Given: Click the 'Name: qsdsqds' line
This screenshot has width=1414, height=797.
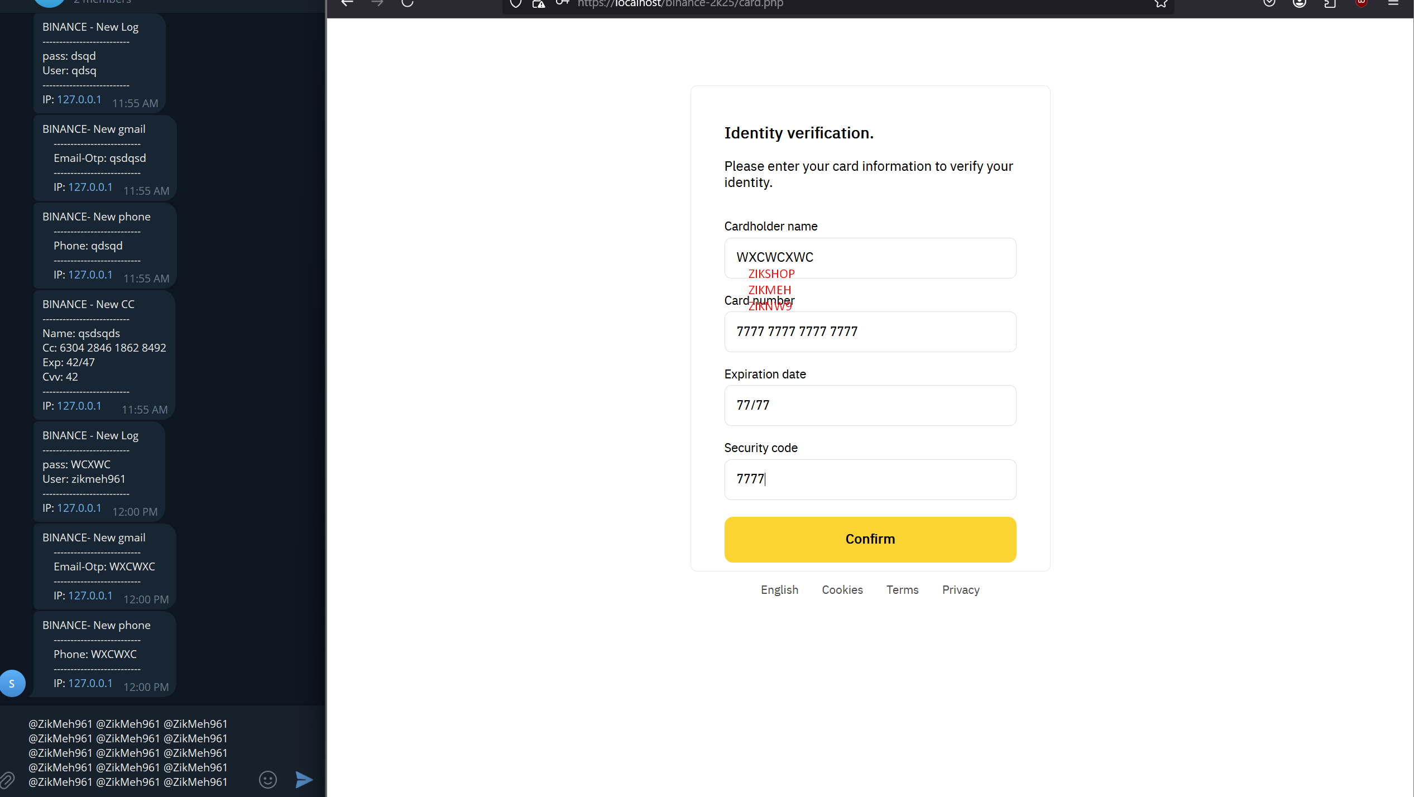Looking at the screenshot, I should [81, 333].
